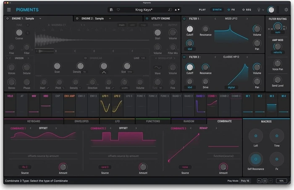
Task: Toggle Engine 2 power button
Action: click(x=77, y=18)
